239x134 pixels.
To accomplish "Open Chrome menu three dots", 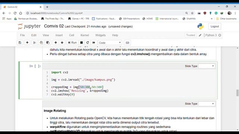I will click(235, 13).
